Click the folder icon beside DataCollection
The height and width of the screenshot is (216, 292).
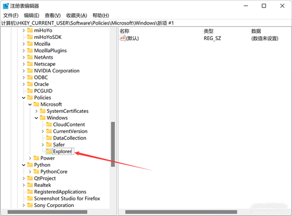pos(48,138)
